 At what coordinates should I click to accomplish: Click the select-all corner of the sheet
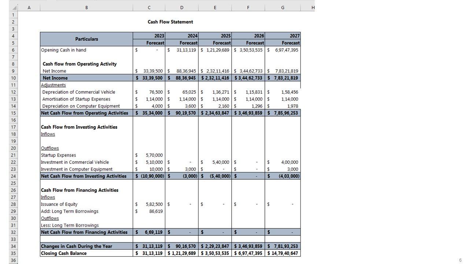pyautogui.click(x=13, y=7)
